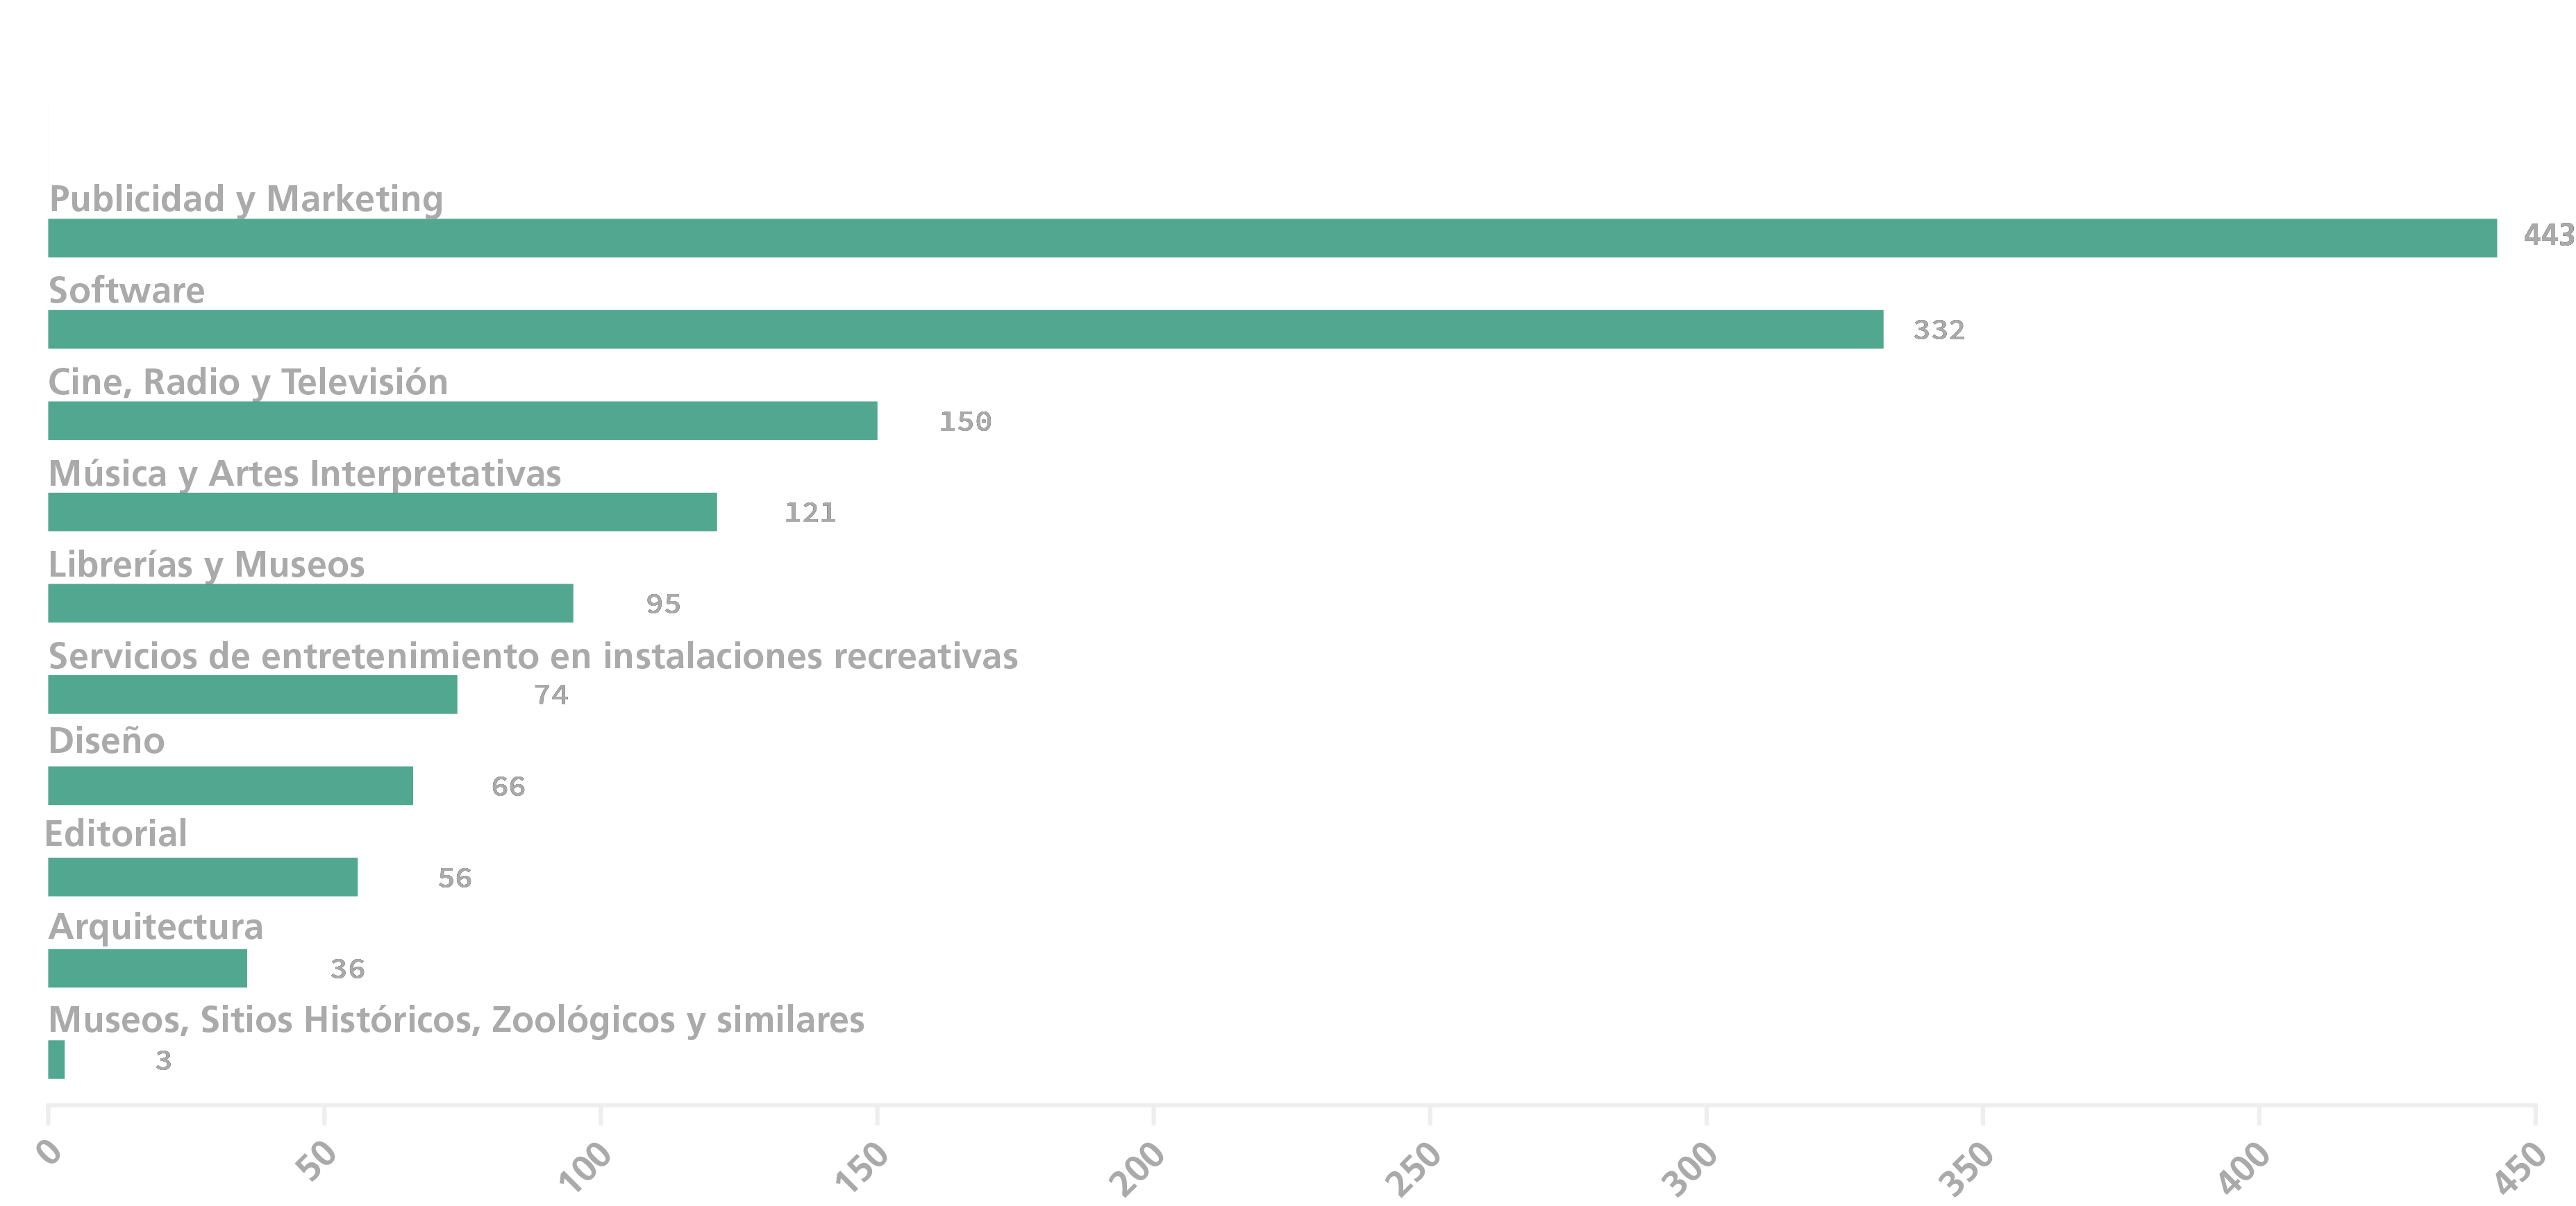Image resolution: width=2576 pixels, height=1206 pixels.
Task: Click the Arquitectura category label
Action: point(156,927)
